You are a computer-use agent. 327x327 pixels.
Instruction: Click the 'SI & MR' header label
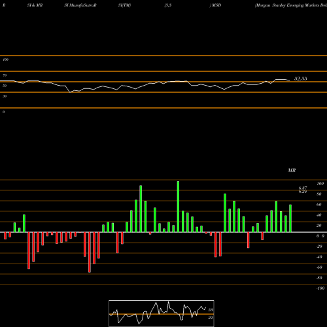pos(35,5)
